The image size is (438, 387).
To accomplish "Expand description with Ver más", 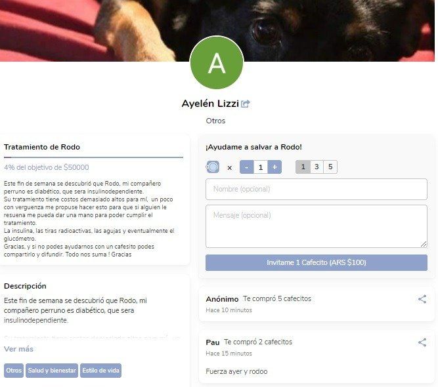I will [18, 349].
